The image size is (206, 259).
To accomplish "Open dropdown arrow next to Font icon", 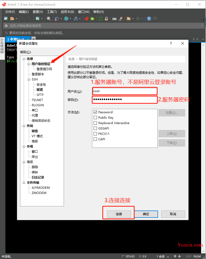I will (x=80, y=19).
